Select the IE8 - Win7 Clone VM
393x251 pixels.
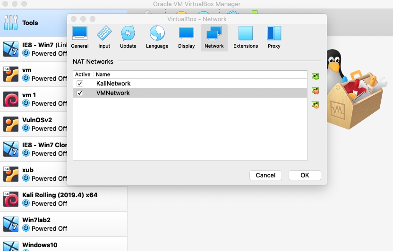[x=34, y=149]
